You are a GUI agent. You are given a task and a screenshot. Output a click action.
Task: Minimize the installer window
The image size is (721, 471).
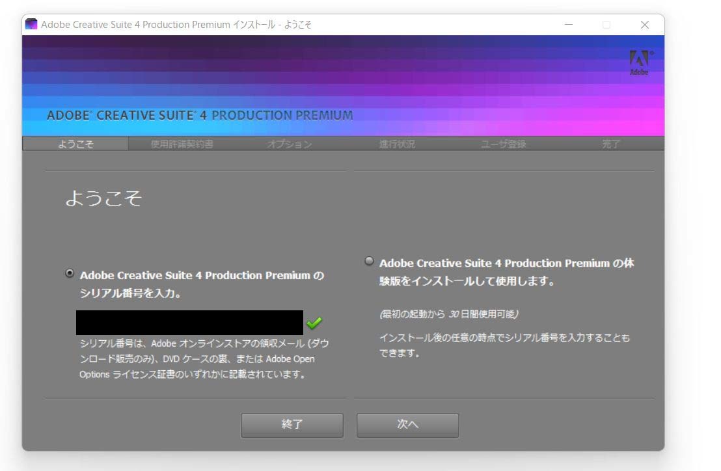pos(569,25)
